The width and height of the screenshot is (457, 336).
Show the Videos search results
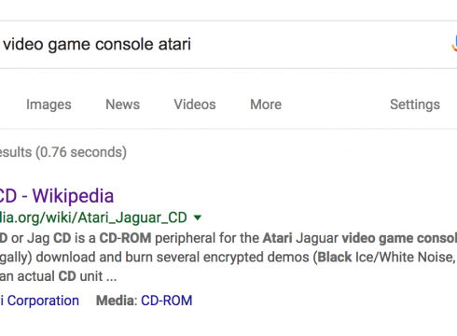[195, 105]
